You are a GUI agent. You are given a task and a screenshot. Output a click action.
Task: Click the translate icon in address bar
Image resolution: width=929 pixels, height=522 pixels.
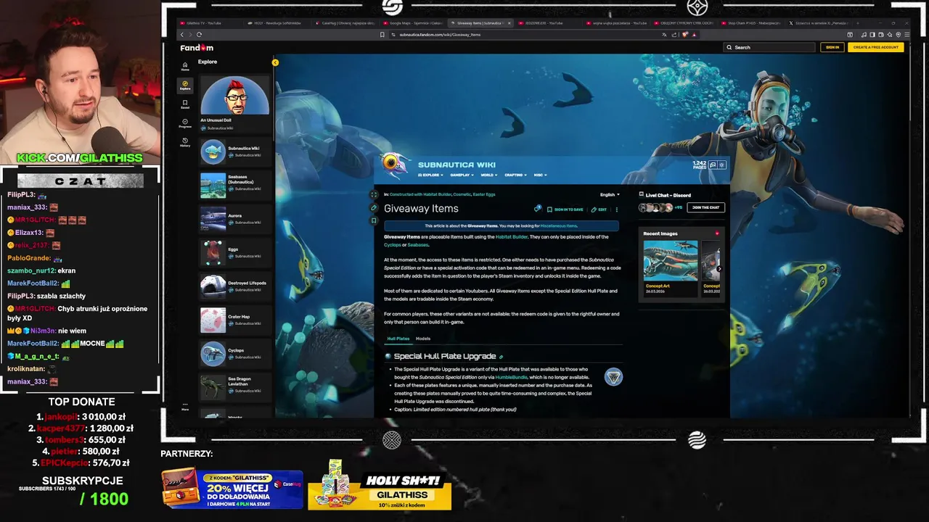point(664,34)
